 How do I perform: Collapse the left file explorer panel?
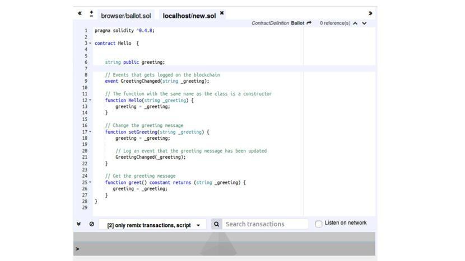click(x=80, y=13)
